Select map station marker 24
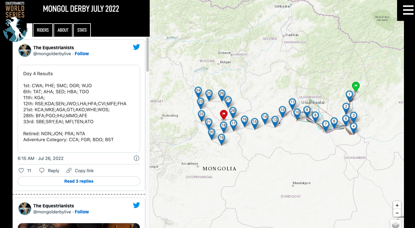The image size is (415, 228). [198, 92]
